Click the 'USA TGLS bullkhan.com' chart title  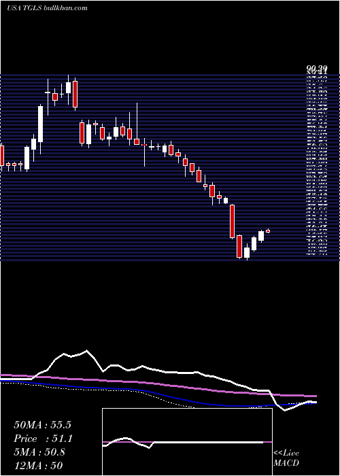pos(47,7)
